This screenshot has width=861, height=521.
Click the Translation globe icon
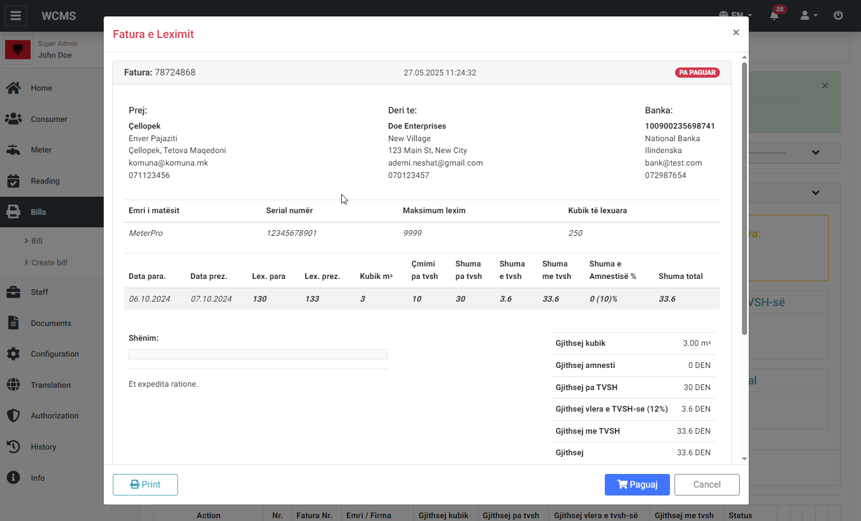click(x=14, y=385)
